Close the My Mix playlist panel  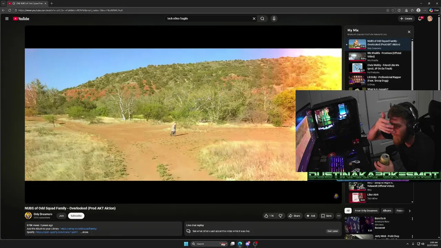[409, 32]
